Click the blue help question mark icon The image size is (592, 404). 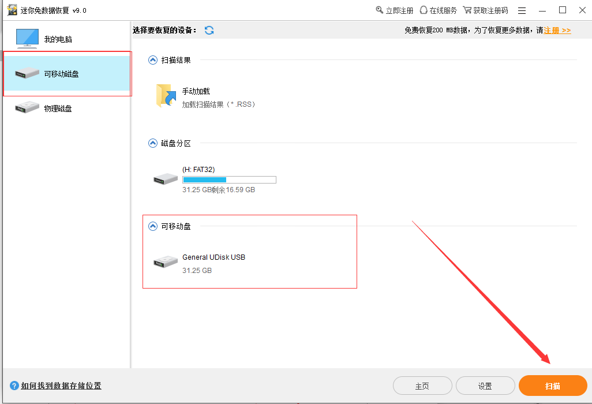click(14, 386)
